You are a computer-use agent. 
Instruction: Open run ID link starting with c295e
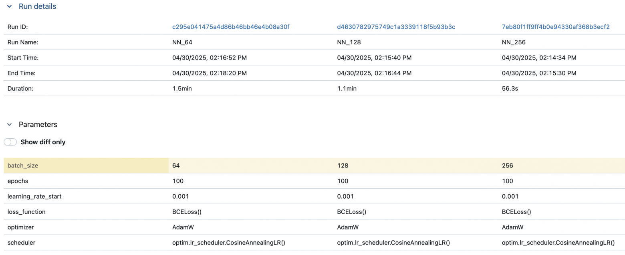(230, 27)
